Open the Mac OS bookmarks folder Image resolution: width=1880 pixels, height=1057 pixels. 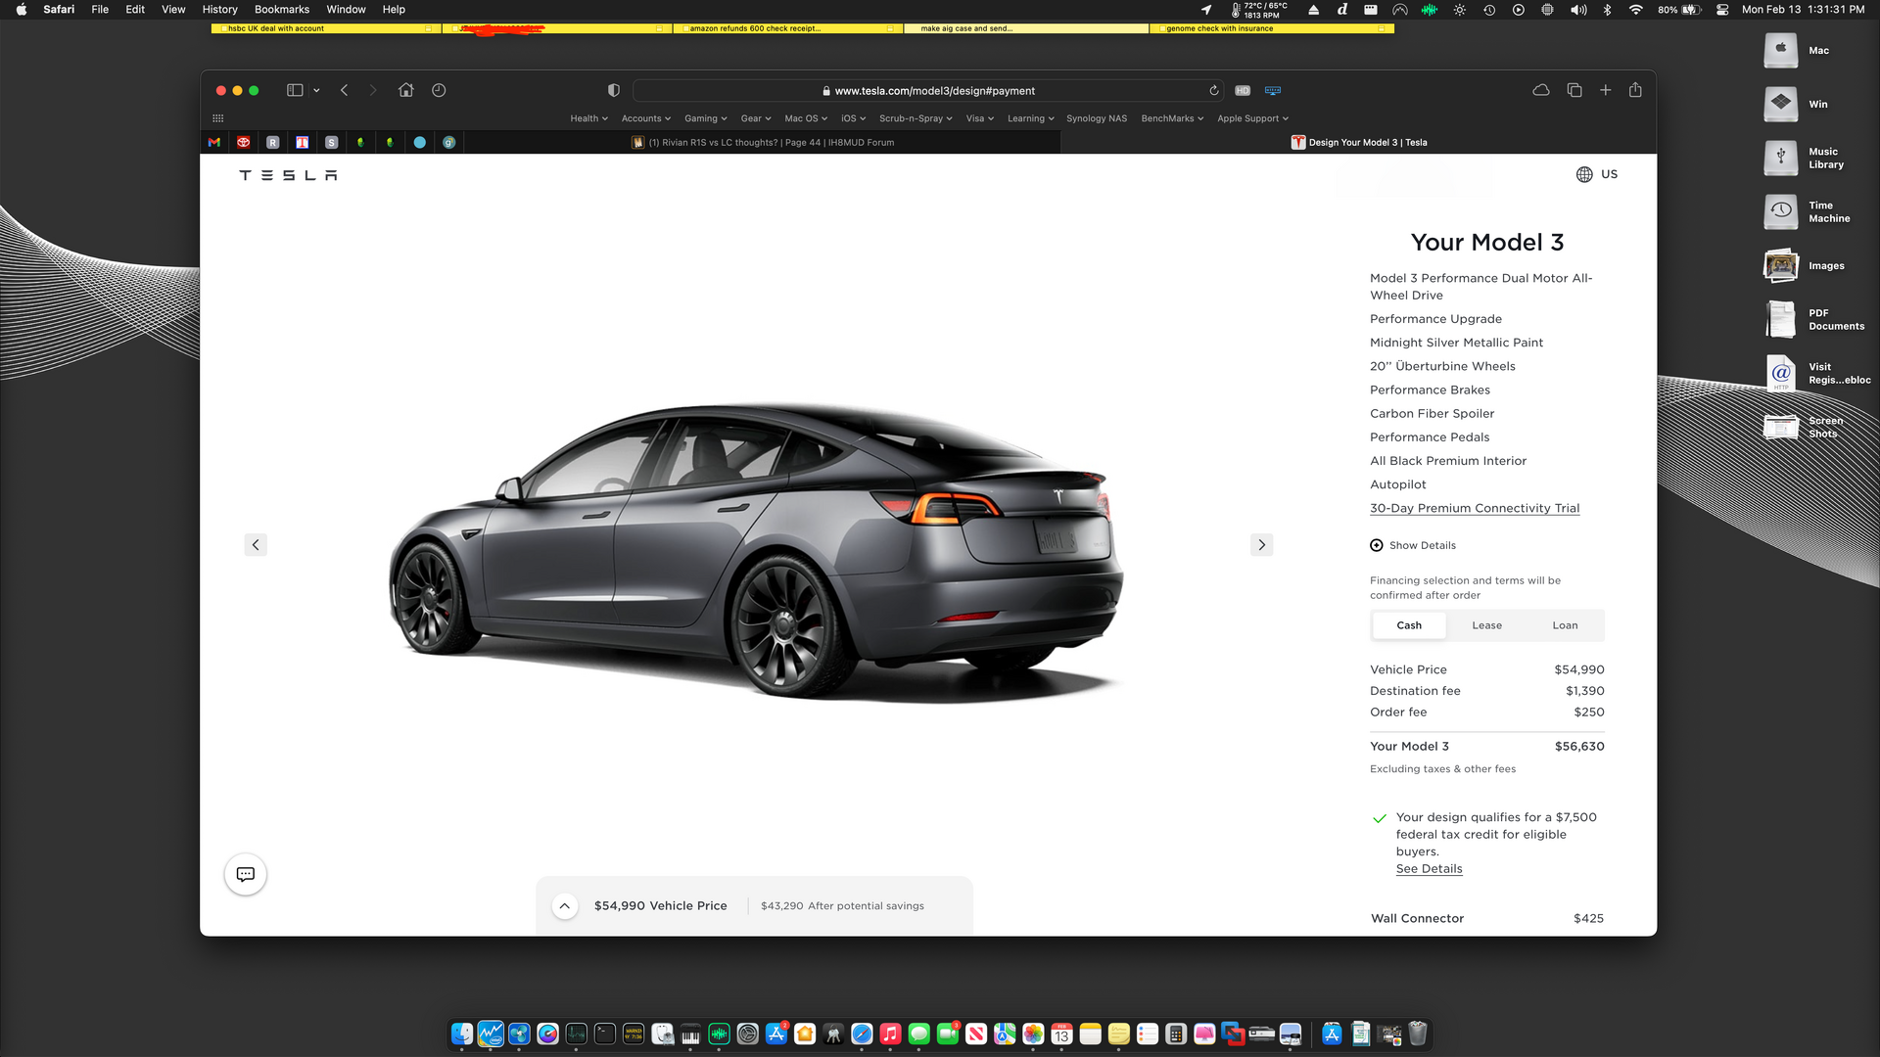point(806,118)
